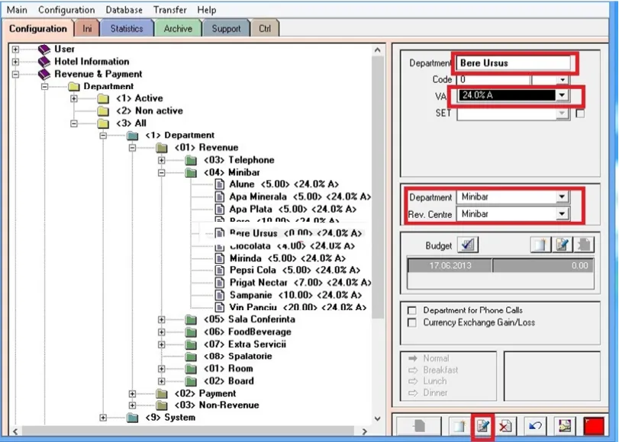Viewport: 619px width, 442px height.
Task: Select the 17.06.2013 budget row
Action: point(500,265)
